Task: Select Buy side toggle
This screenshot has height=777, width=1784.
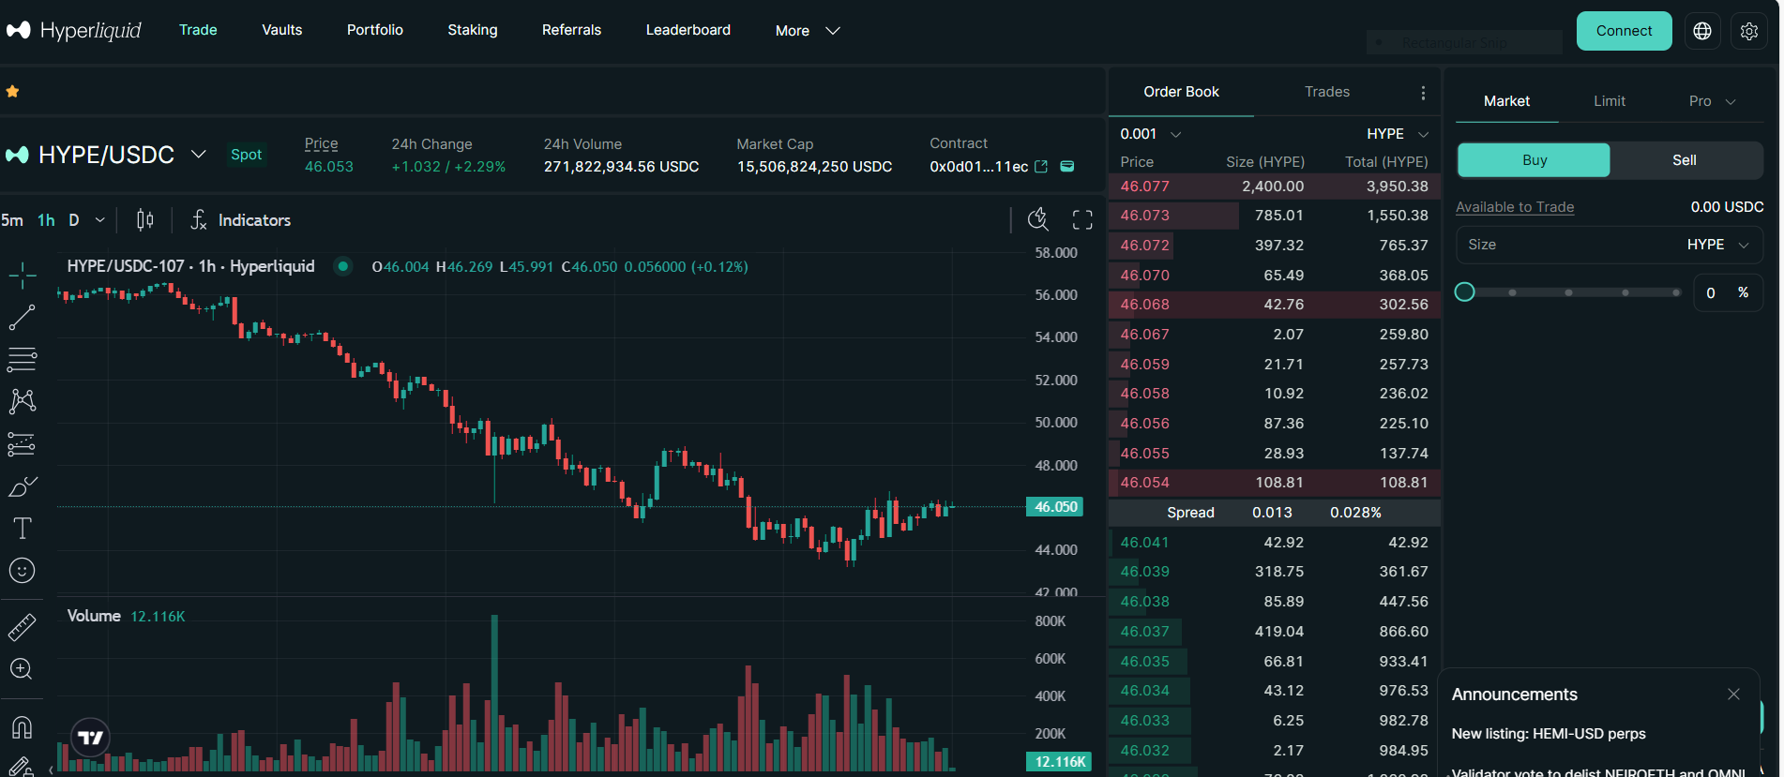Action: [1534, 160]
